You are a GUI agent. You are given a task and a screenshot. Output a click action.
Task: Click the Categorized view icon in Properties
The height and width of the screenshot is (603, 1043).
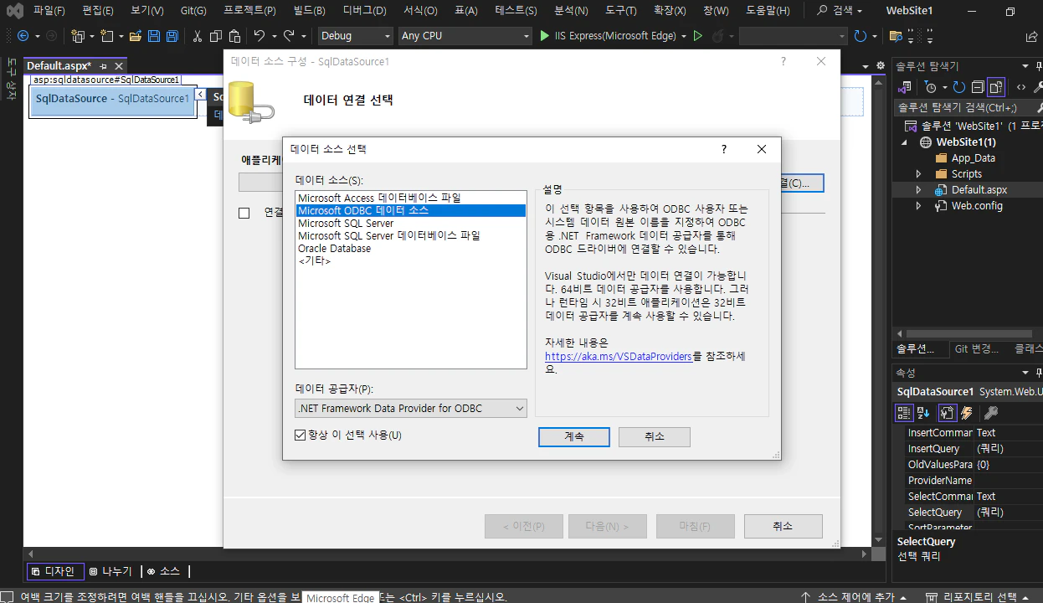click(x=903, y=412)
